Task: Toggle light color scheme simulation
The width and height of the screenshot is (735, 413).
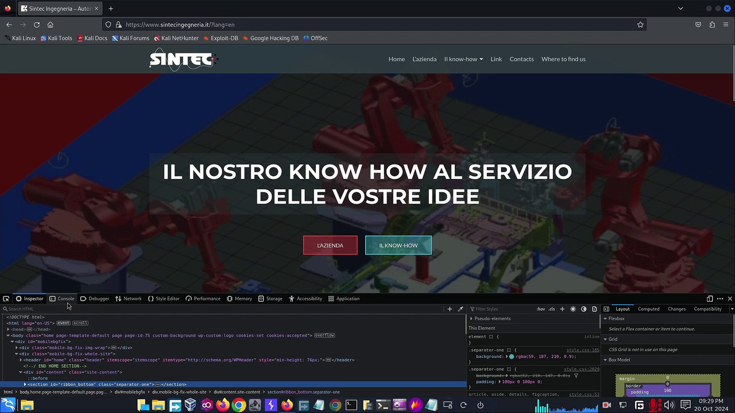Action: pos(573,309)
